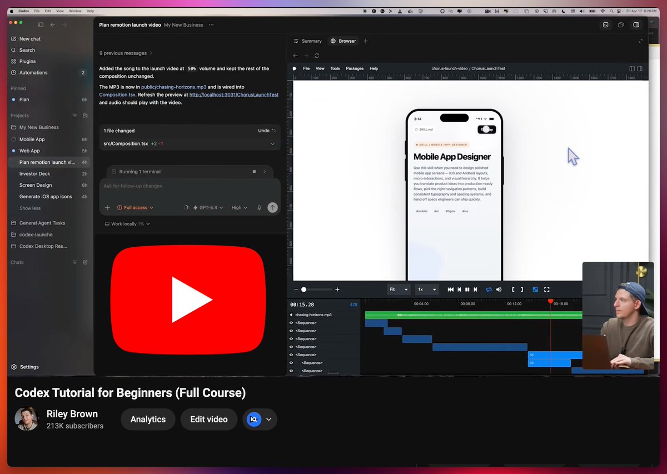Open terminal panel icon at top right
The height and width of the screenshot is (474, 667).
[605, 24]
